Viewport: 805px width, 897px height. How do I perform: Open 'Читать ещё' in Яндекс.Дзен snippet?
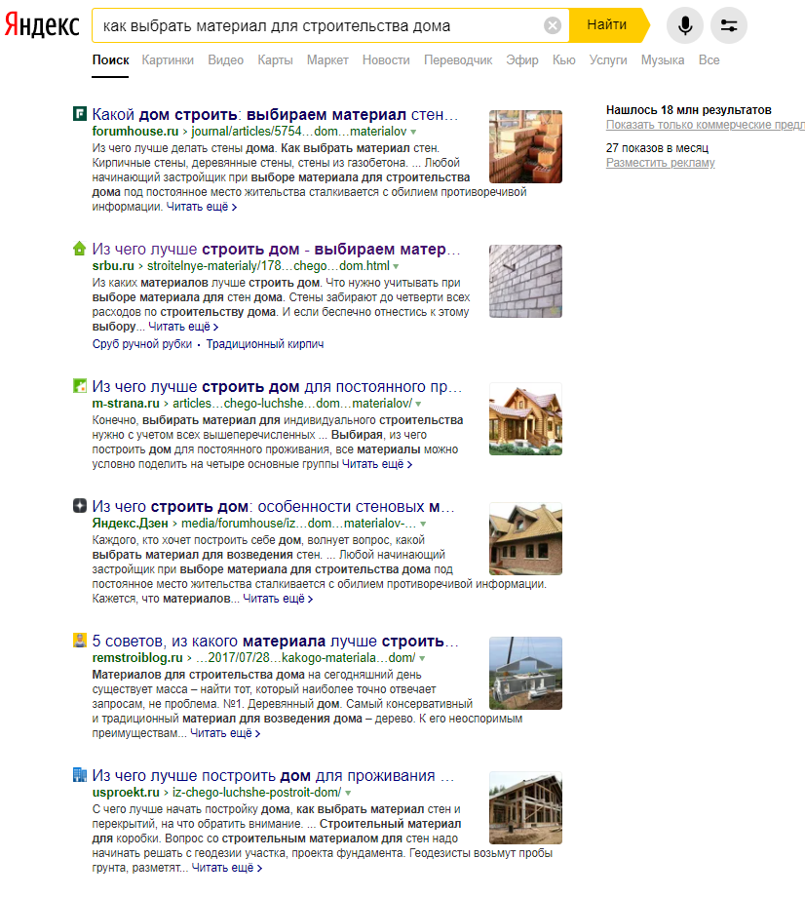click(x=278, y=599)
